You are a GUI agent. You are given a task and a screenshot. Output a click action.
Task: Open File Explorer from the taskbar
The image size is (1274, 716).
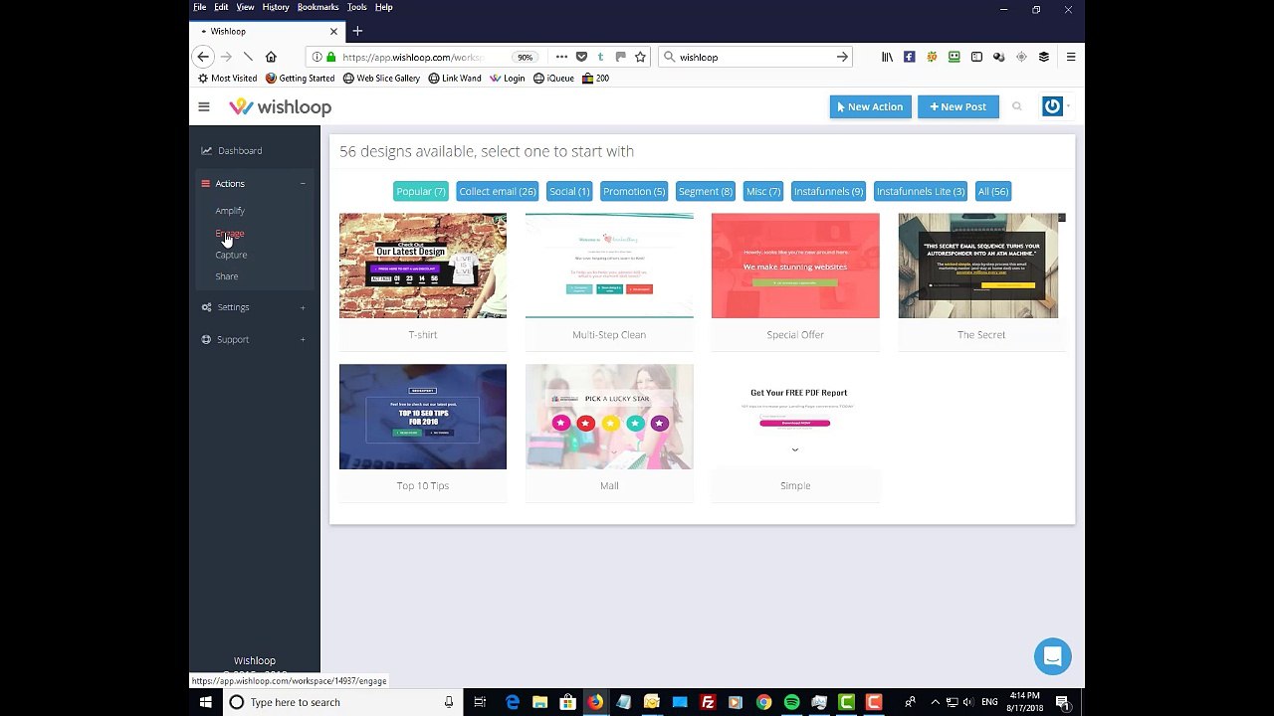tap(539, 702)
